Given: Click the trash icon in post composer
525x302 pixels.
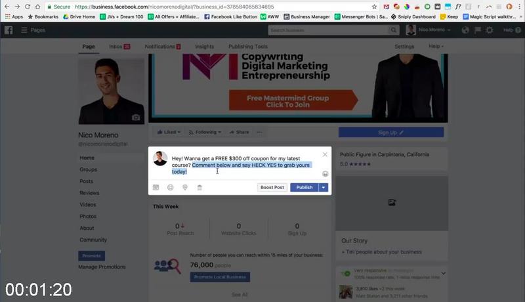Looking at the screenshot, I should [x=199, y=188].
